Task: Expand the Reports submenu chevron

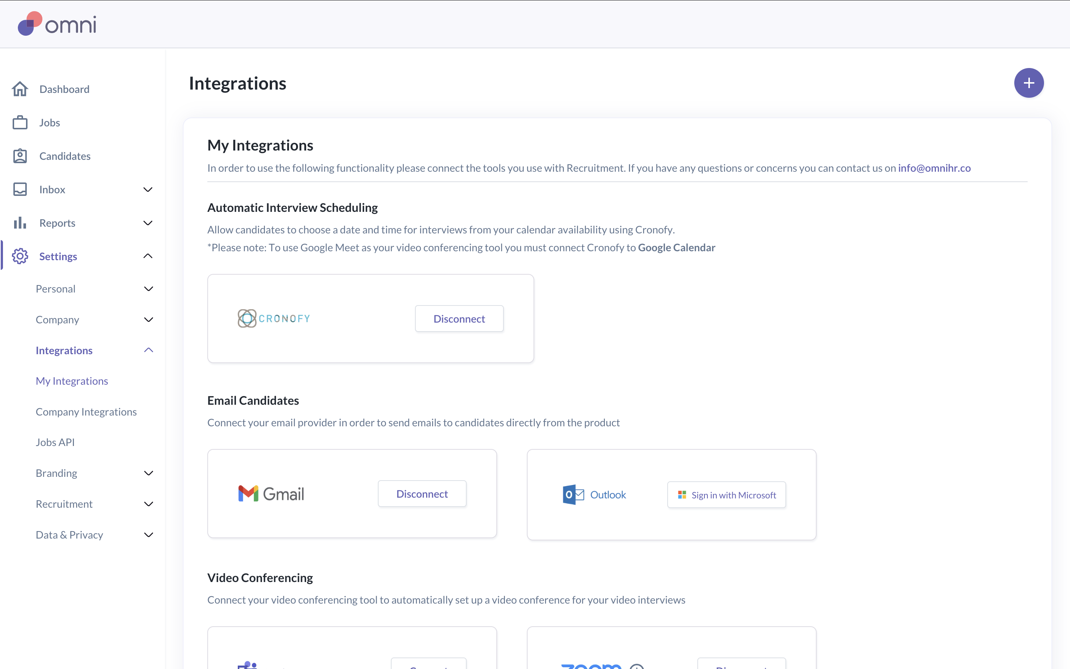Action: (148, 223)
